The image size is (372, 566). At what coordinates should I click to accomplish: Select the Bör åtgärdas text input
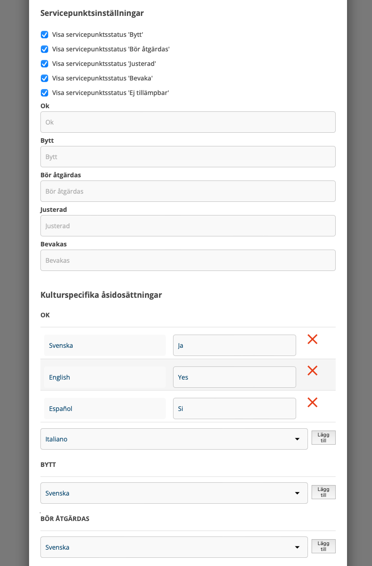(x=188, y=191)
